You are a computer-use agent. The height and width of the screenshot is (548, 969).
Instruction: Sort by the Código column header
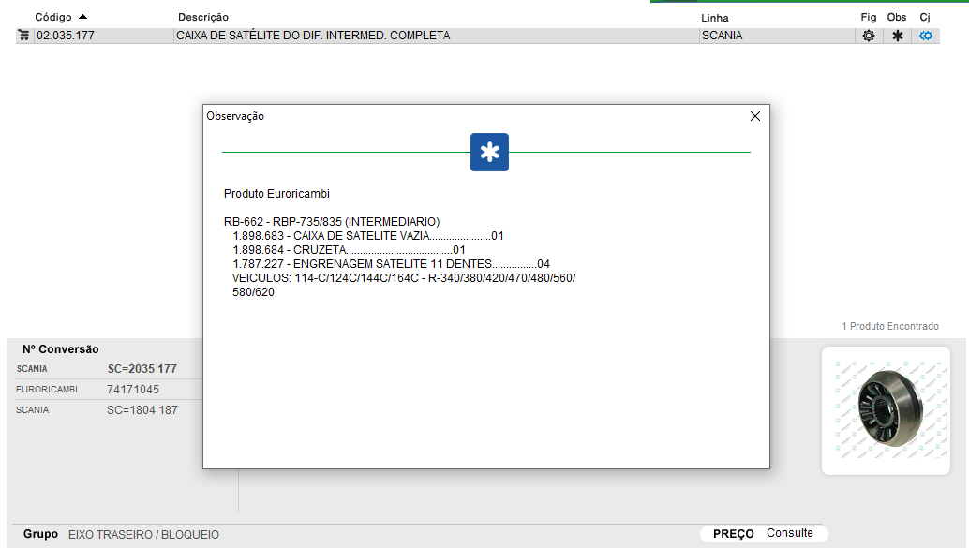tap(53, 18)
